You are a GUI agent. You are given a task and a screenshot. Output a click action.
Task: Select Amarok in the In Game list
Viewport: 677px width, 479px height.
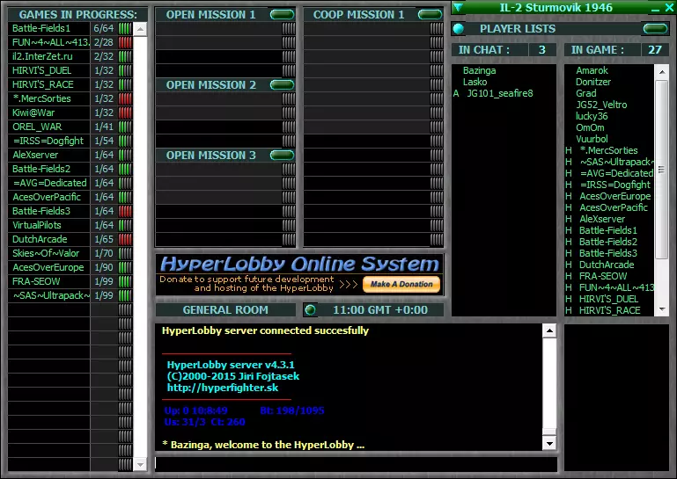[592, 70]
